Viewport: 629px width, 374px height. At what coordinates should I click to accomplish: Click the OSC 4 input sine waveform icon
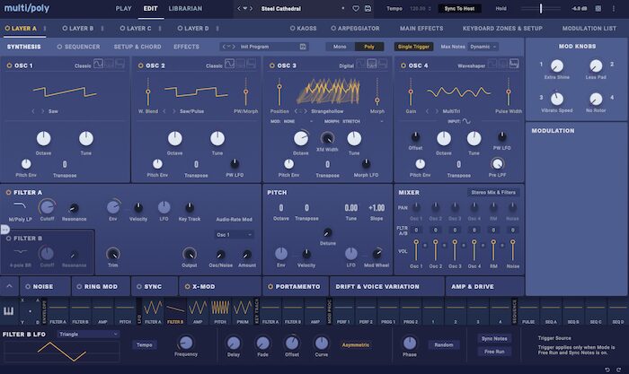coord(466,121)
